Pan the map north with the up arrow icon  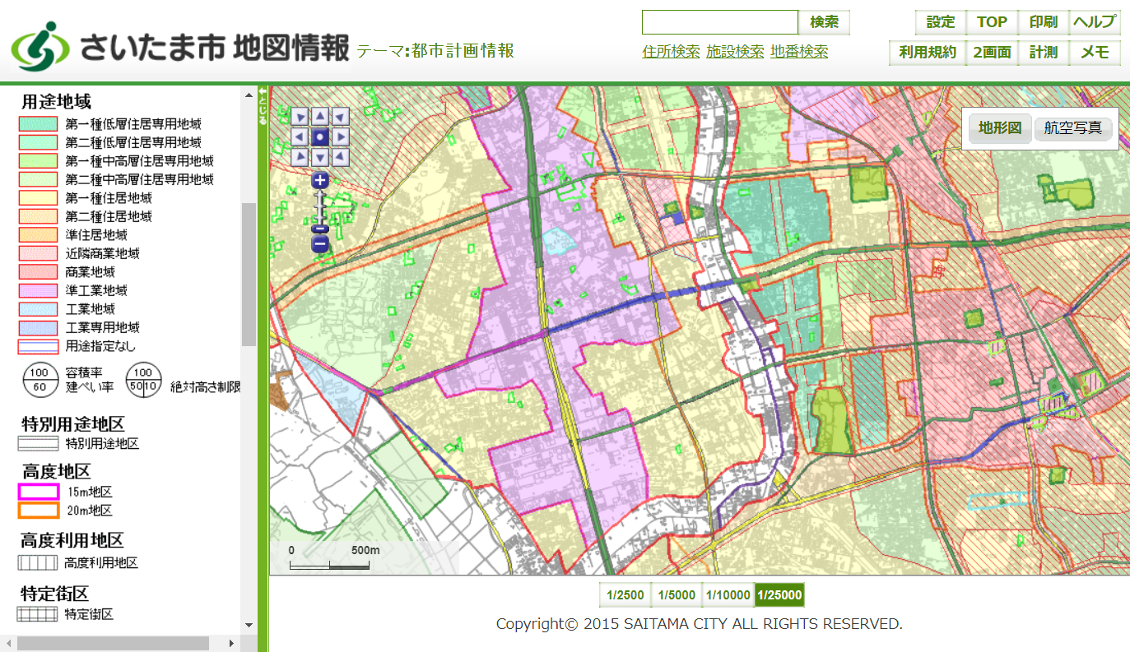click(319, 117)
